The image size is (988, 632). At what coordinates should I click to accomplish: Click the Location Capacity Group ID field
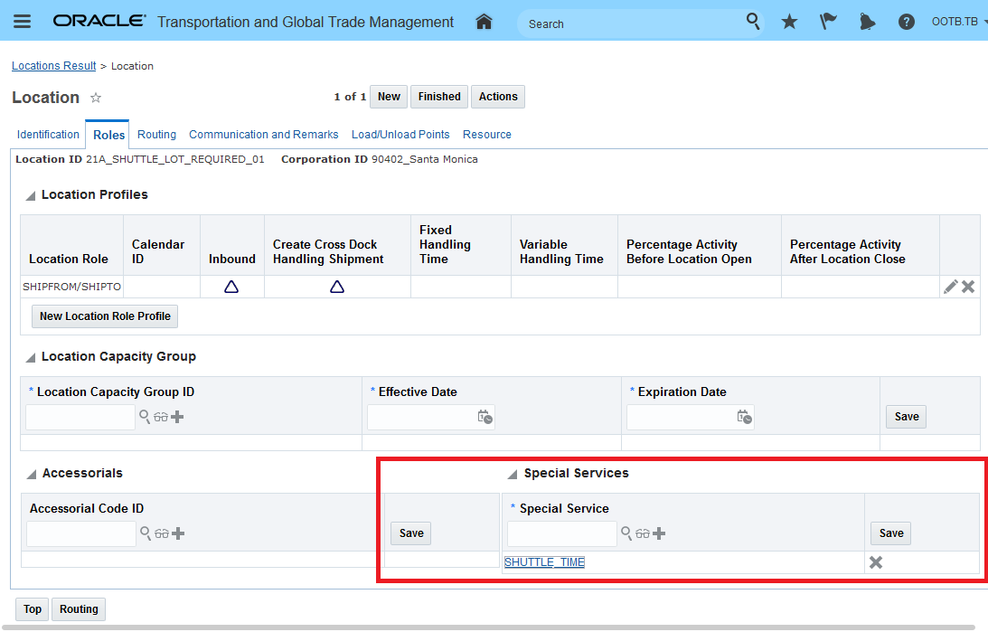pos(80,417)
